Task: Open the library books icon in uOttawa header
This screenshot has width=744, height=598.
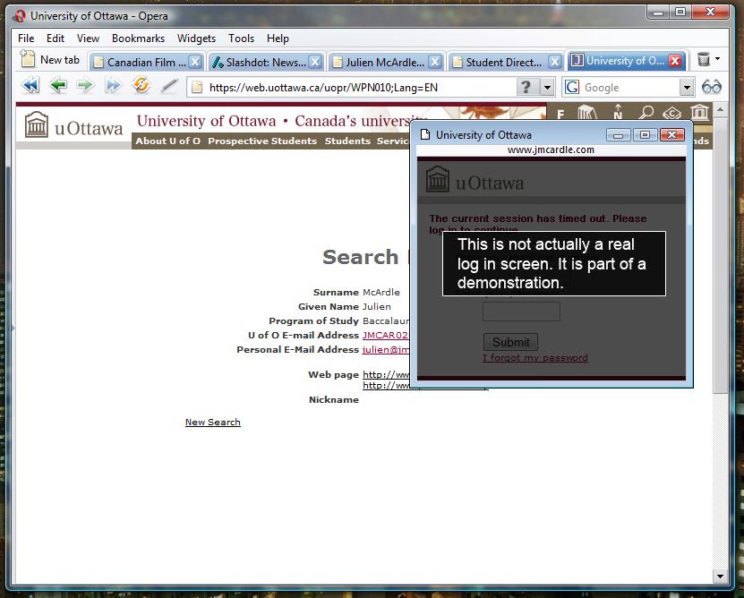Action: [587, 113]
